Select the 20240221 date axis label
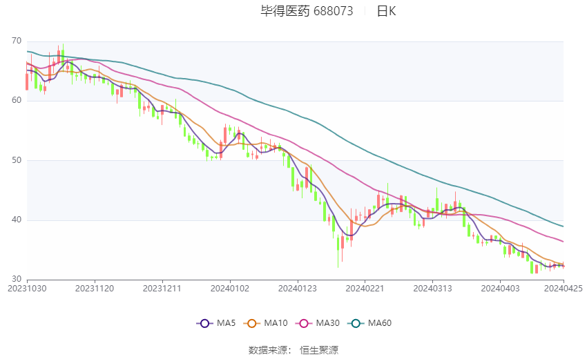 coord(365,289)
